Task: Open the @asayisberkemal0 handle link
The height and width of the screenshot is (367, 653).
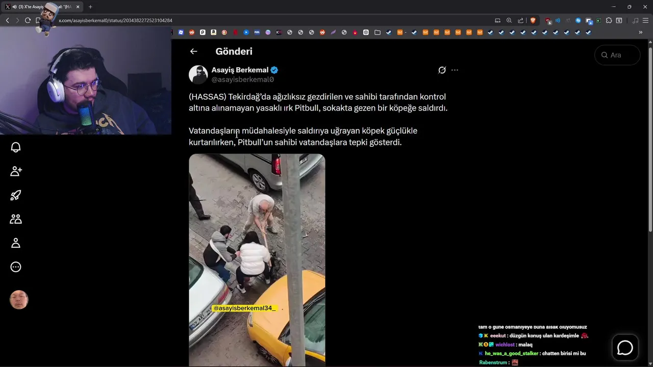Action: pyautogui.click(x=243, y=80)
